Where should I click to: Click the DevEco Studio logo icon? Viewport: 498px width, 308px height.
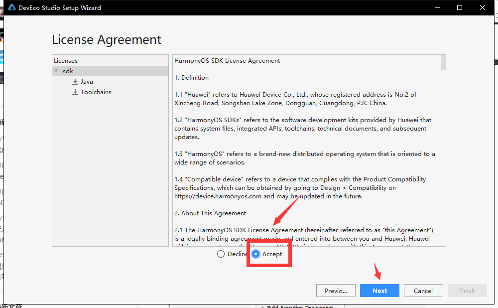[x=12, y=7]
